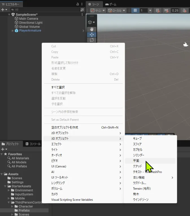Select the Rotate tool
The height and width of the screenshot is (216, 190).
[91, 40]
